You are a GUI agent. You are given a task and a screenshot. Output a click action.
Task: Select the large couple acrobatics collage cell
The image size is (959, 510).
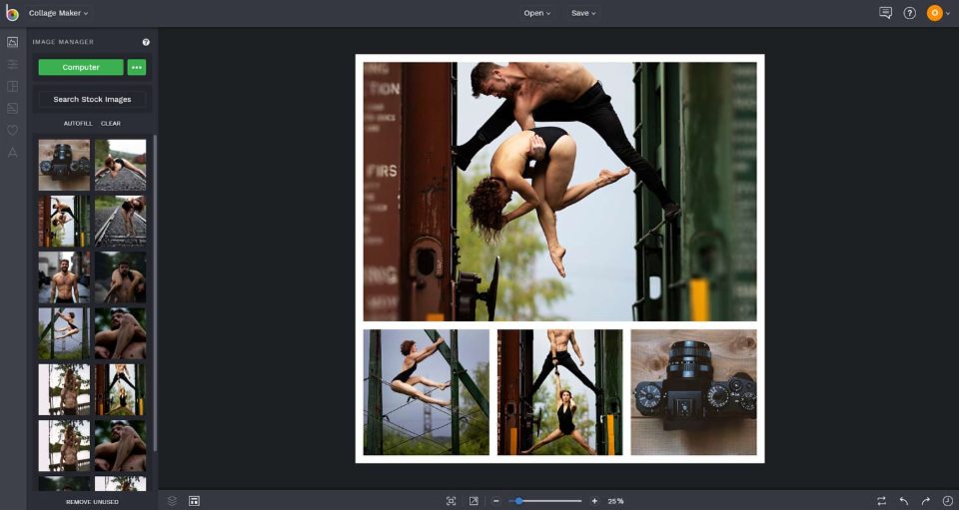[559, 192]
